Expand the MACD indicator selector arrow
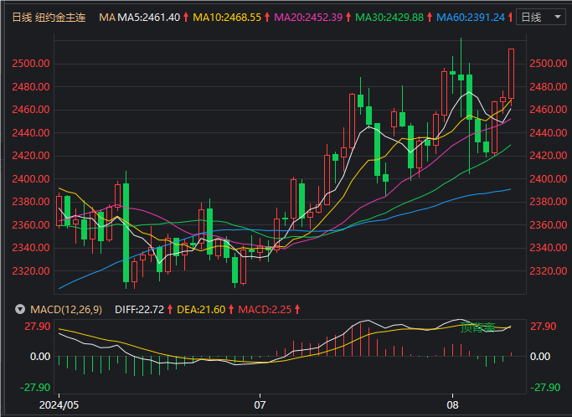 19,309
